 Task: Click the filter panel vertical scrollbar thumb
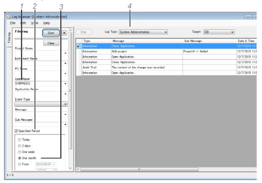[x=70, y=91]
